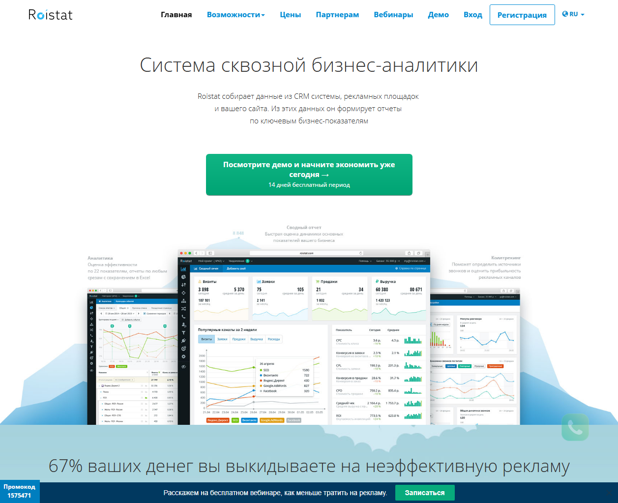Screen dimensions: 618x503
Task: Expand the Возможности menu in header
Action: pos(235,15)
